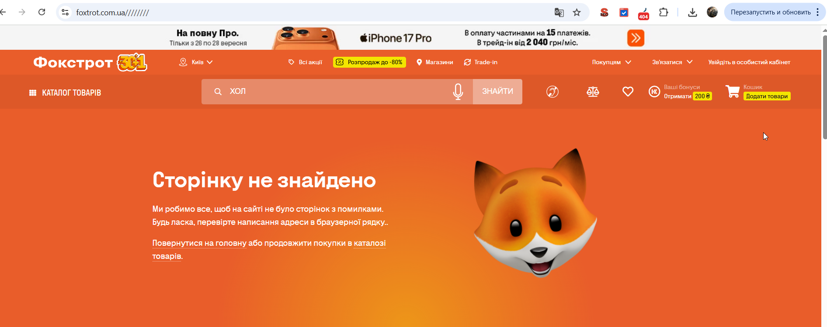Click the page vertical scrollbar
Image resolution: width=827 pixels, height=327 pixels.
(x=824, y=87)
